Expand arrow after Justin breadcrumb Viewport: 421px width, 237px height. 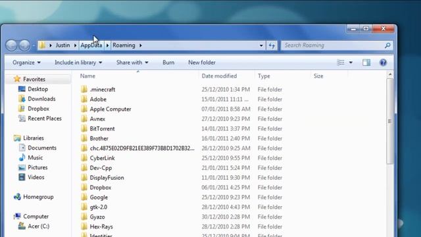75,45
